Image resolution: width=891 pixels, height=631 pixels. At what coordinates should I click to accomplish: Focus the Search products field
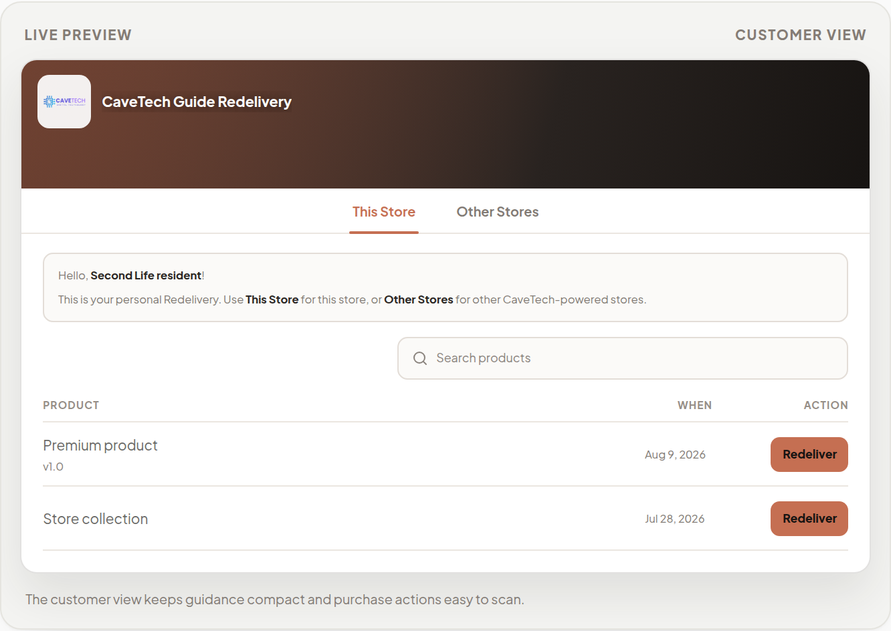click(x=623, y=358)
